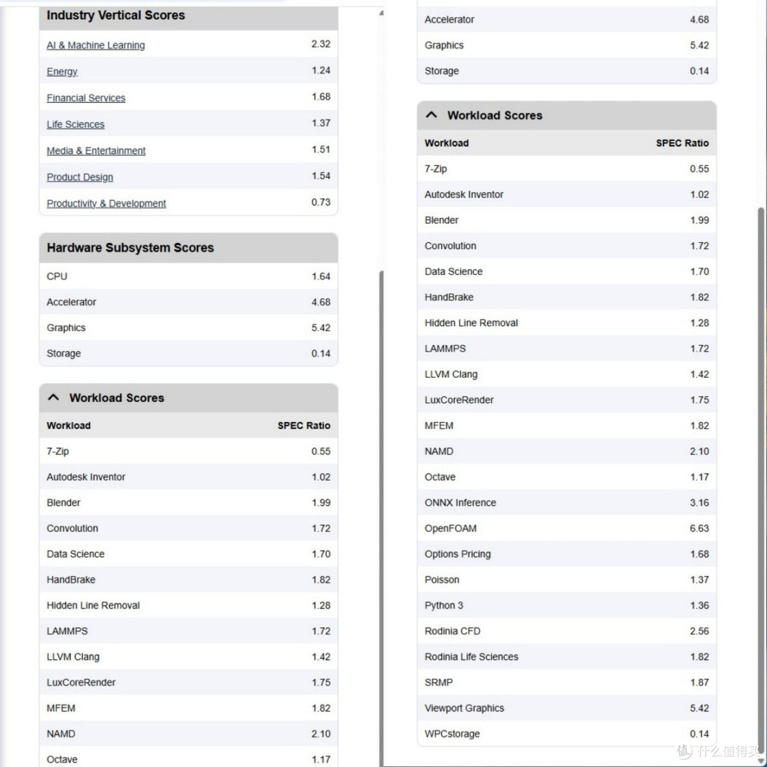Open the Energy vertical link
Viewport: 767px width, 767px height.
62,72
